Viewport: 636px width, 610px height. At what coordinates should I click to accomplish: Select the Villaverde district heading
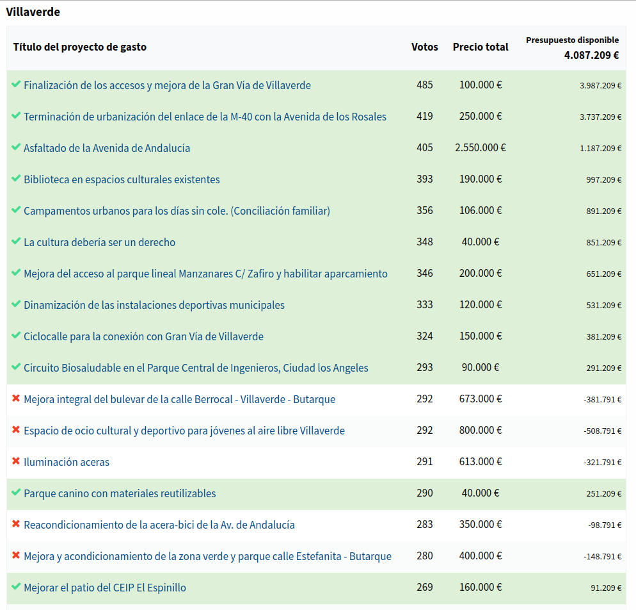point(33,12)
